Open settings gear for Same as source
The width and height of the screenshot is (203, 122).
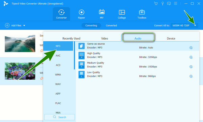pyautogui.click(x=191, y=48)
